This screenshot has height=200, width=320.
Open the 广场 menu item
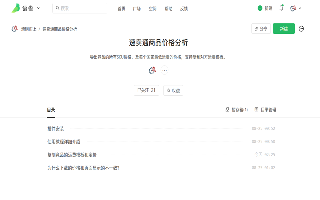pyautogui.click(x=137, y=8)
